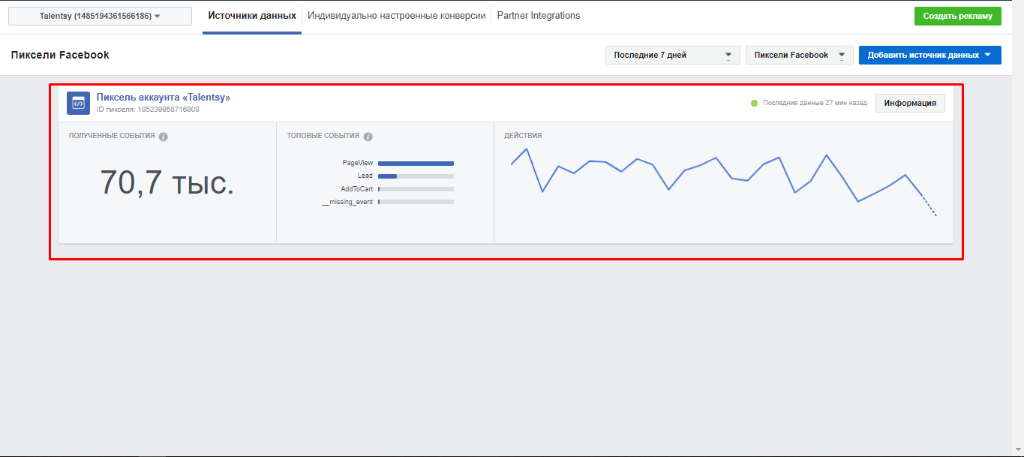Open Индивидуально настроенные конверсии tab
1024x457 pixels.
pyautogui.click(x=396, y=16)
